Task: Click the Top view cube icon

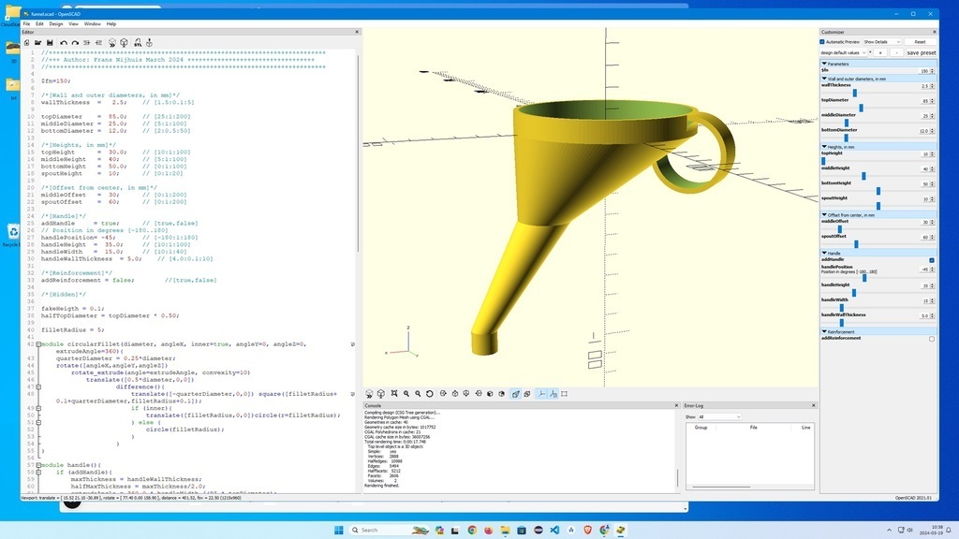Action: tap(455, 394)
